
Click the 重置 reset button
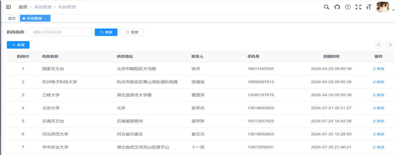(132, 32)
